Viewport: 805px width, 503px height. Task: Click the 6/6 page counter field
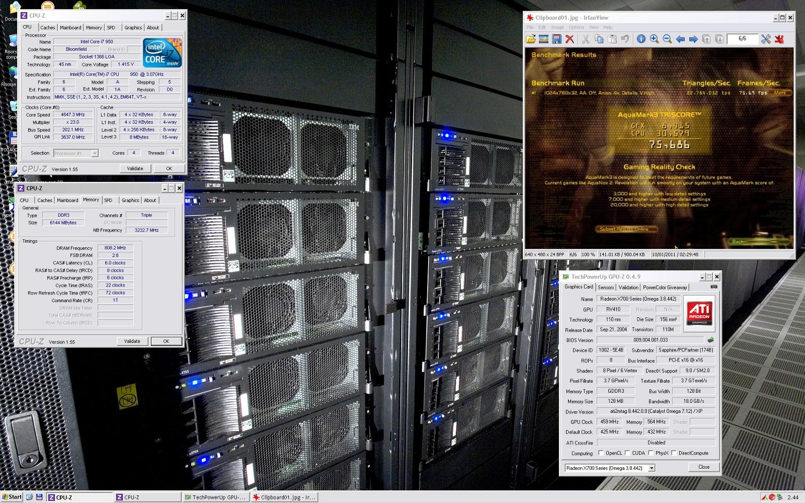(x=742, y=39)
